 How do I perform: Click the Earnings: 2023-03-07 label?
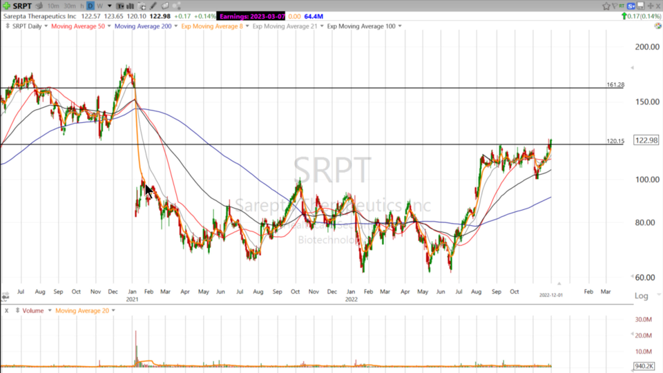[252, 16]
